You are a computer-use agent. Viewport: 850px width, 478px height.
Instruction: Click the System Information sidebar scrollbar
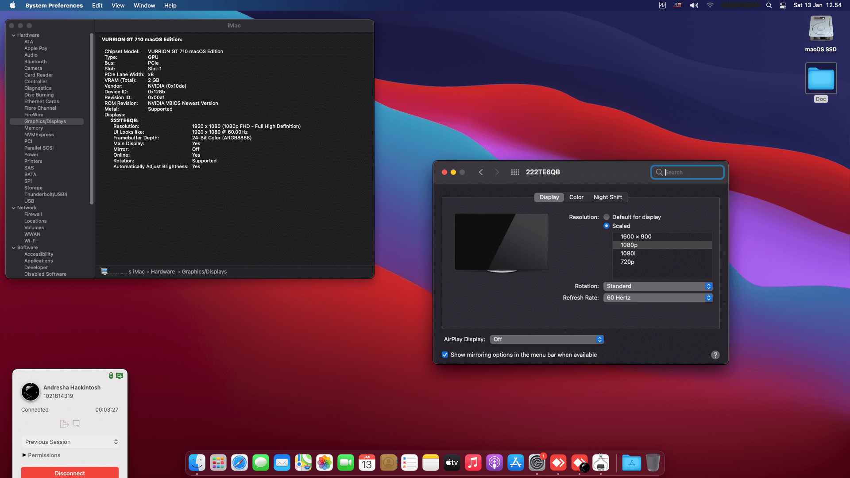(x=92, y=119)
